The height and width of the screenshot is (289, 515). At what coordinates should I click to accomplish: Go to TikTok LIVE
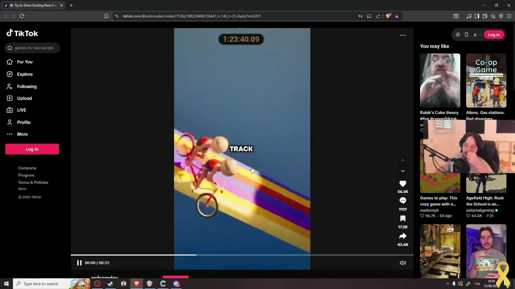(21, 110)
